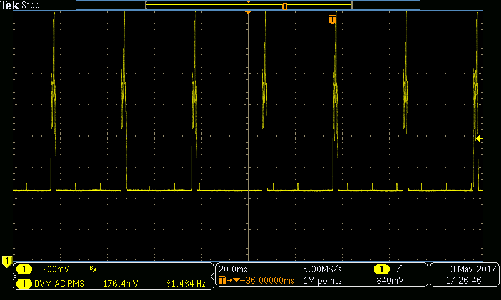This screenshot has height=300, width=501.
Task: Click the yellow trigger level arrow at right edge
Action: click(478, 138)
